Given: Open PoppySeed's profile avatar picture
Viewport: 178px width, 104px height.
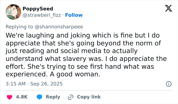Looking at the screenshot, I should click(13, 12).
